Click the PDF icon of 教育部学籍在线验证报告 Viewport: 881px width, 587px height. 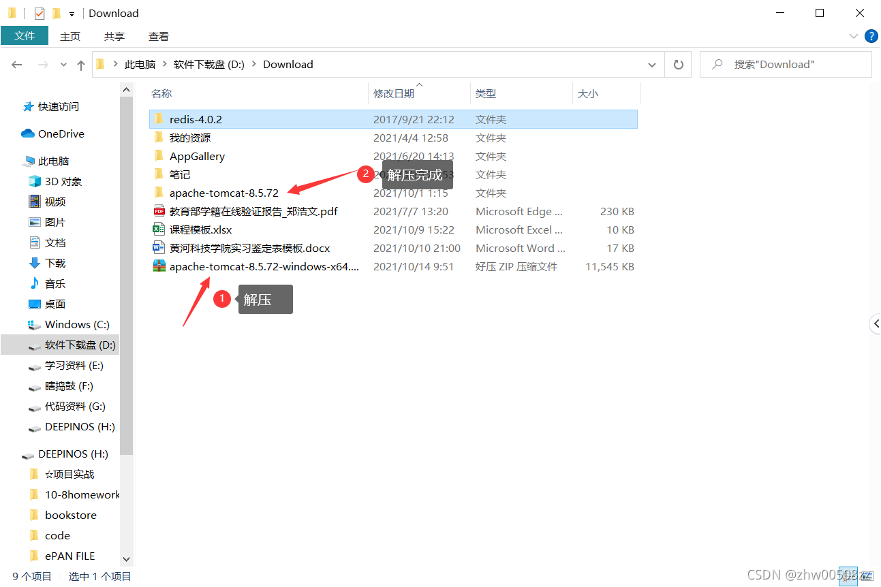click(159, 211)
